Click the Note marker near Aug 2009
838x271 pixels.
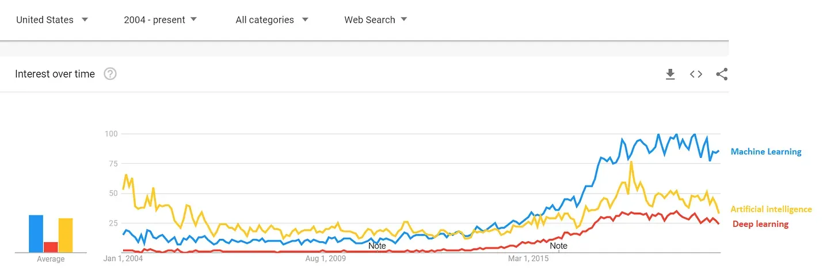[377, 246]
